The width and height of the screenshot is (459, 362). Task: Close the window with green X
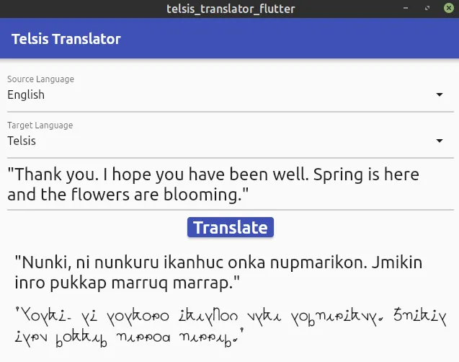[449, 8]
